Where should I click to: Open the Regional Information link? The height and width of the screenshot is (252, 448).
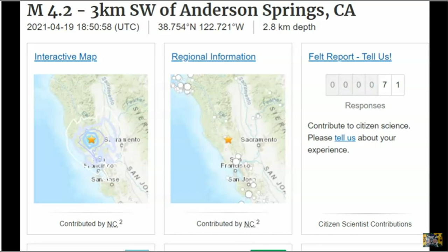[x=213, y=57]
